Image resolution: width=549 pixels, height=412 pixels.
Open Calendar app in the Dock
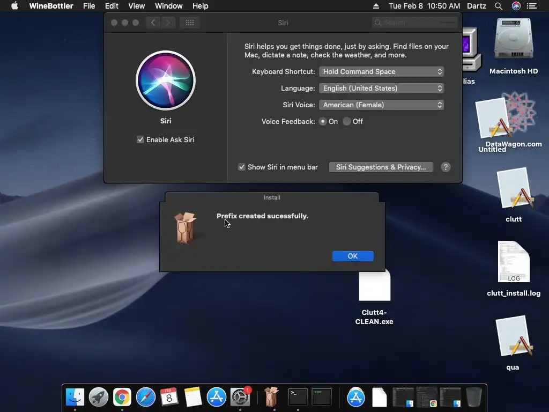tap(169, 397)
